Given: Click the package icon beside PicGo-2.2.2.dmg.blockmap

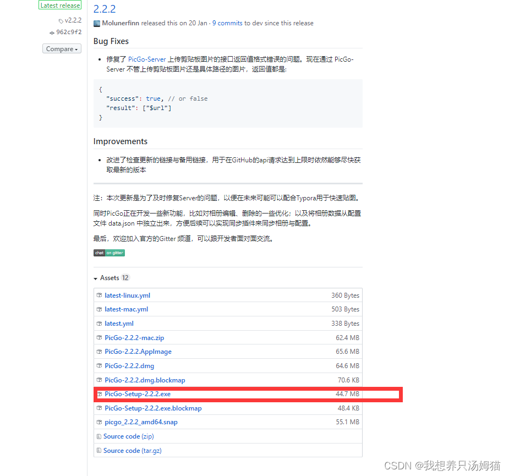Looking at the screenshot, I should click(x=100, y=380).
